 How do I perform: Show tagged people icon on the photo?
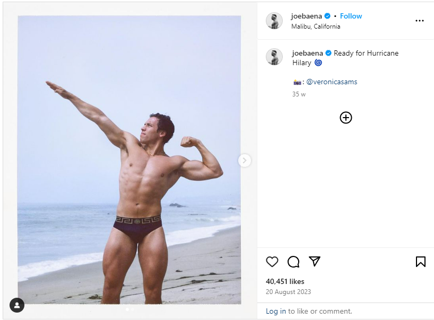(x=17, y=305)
